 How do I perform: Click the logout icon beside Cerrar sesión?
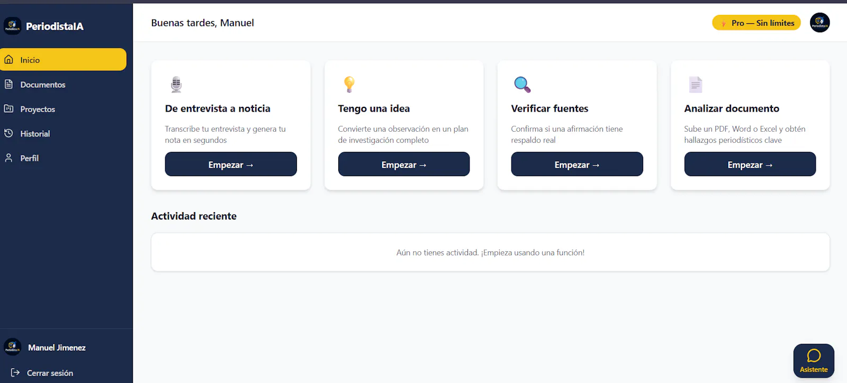click(x=15, y=372)
